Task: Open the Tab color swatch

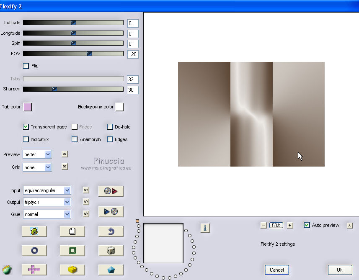Action: tap(28, 107)
